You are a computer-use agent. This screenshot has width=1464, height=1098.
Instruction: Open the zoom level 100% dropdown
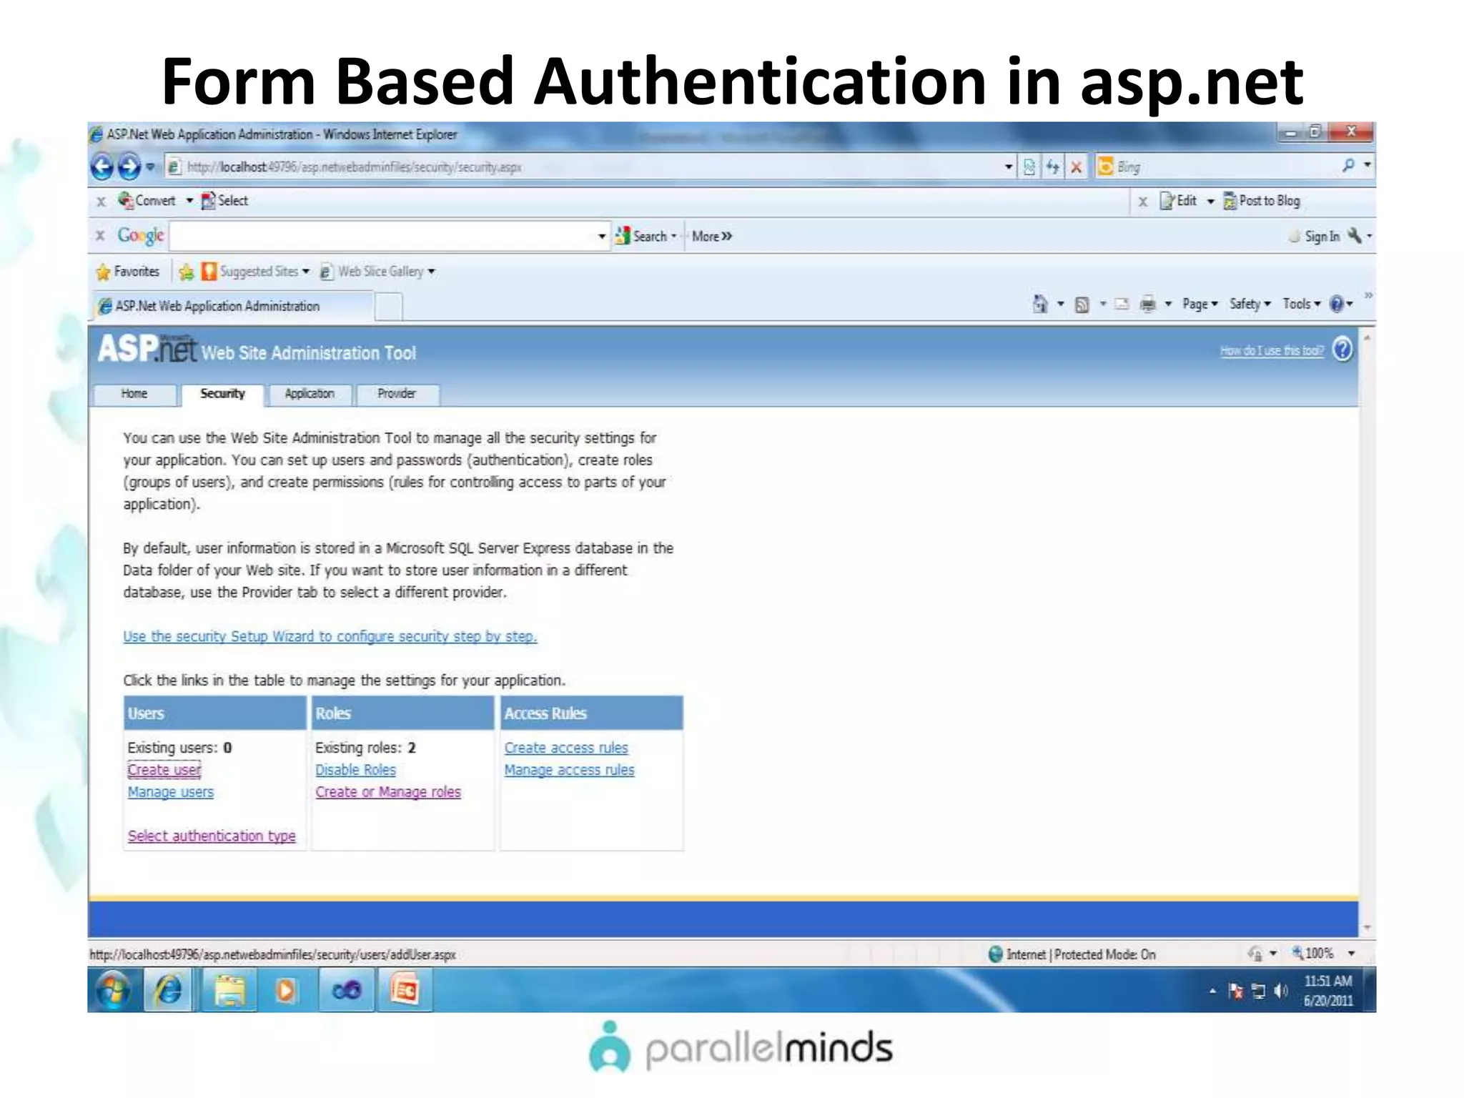pyautogui.click(x=1351, y=954)
